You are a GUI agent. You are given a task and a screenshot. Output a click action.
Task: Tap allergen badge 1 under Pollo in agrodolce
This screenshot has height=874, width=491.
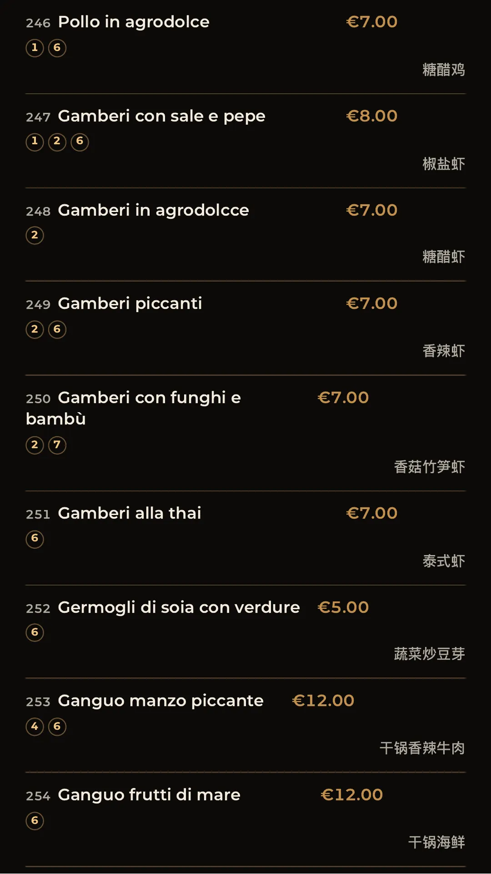[x=35, y=48]
